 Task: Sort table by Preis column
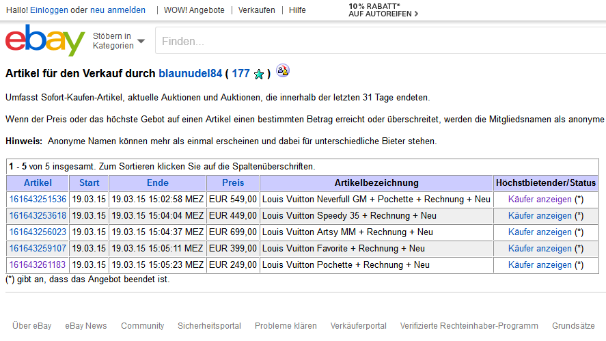pyautogui.click(x=233, y=183)
